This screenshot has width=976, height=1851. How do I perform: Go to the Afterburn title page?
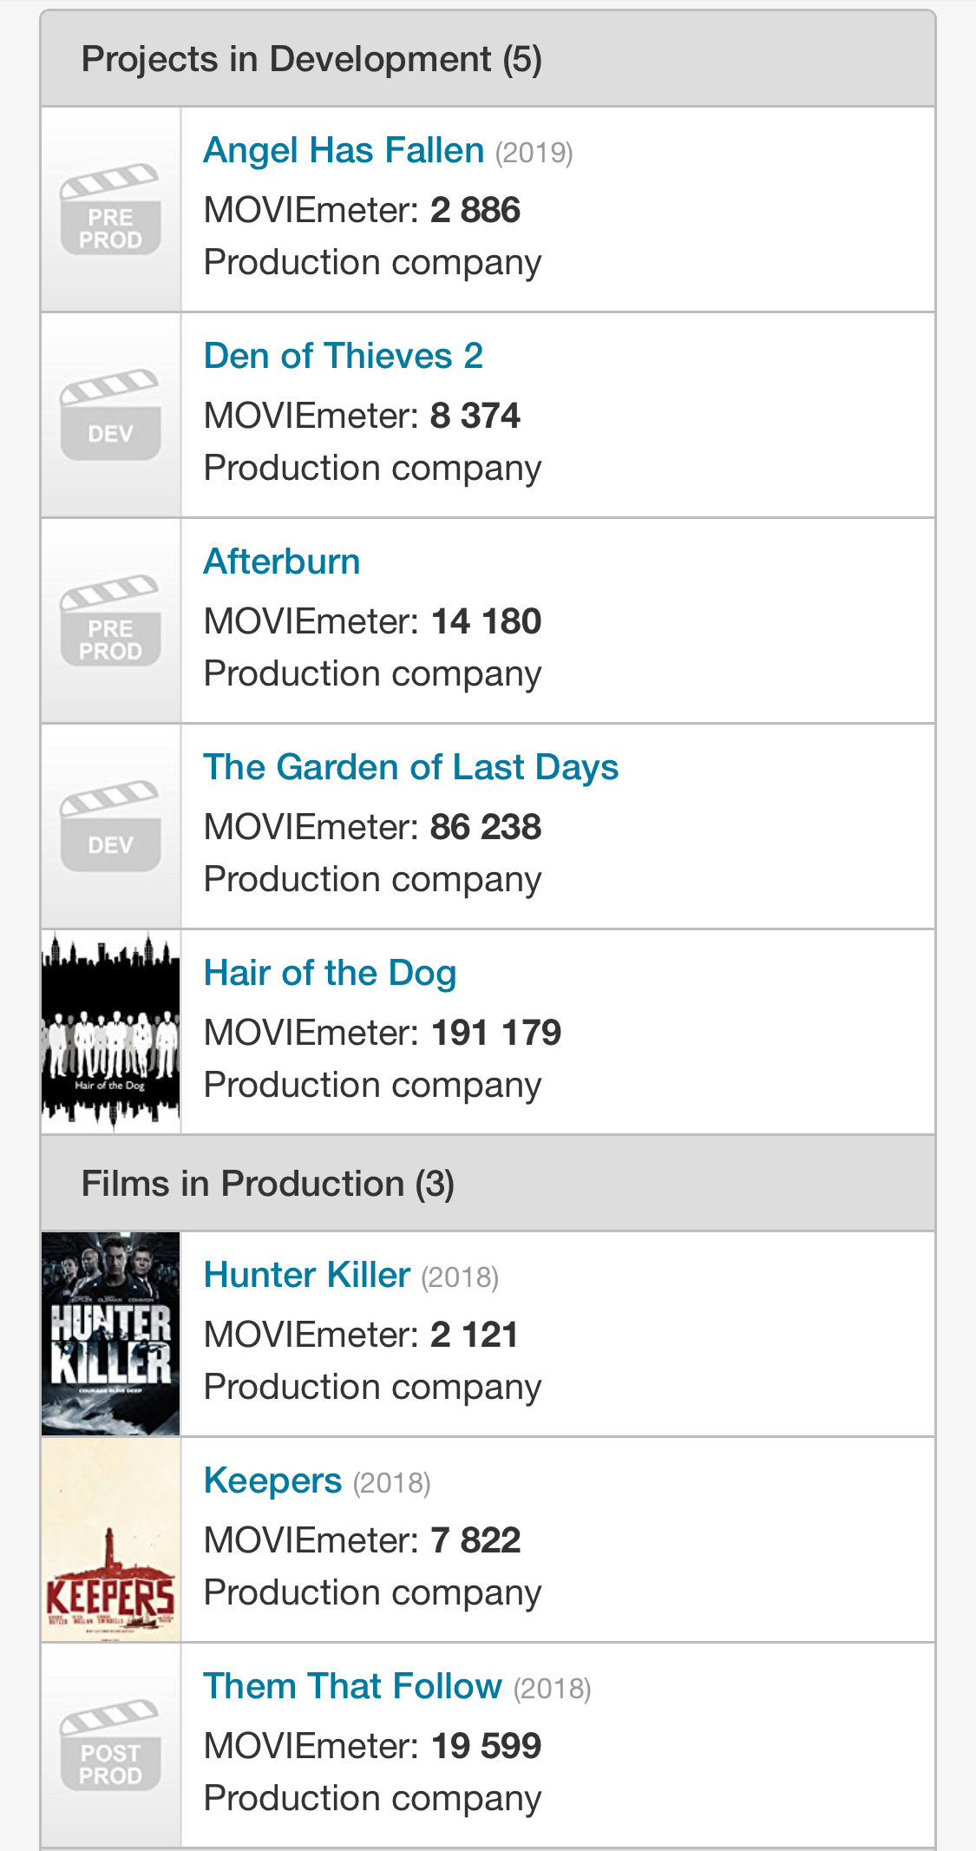(x=282, y=562)
